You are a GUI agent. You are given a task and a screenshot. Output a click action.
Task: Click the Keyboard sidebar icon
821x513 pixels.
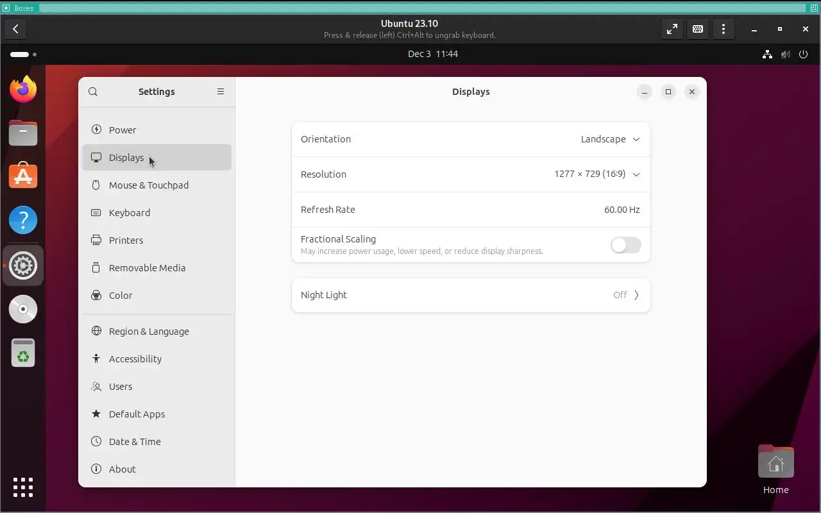(x=96, y=212)
